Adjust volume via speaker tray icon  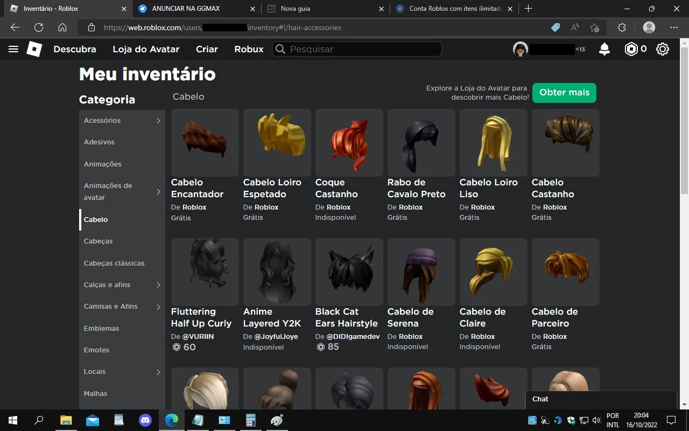pos(596,420)
